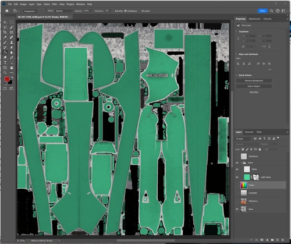Select the Move tool

pyautogui.click(x=5, y=22)
